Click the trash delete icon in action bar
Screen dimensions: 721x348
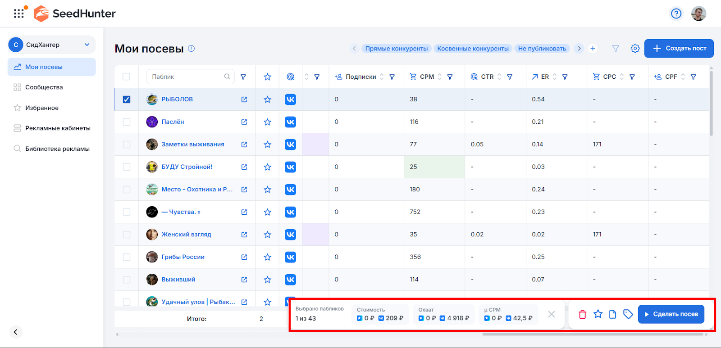[582, 314]
